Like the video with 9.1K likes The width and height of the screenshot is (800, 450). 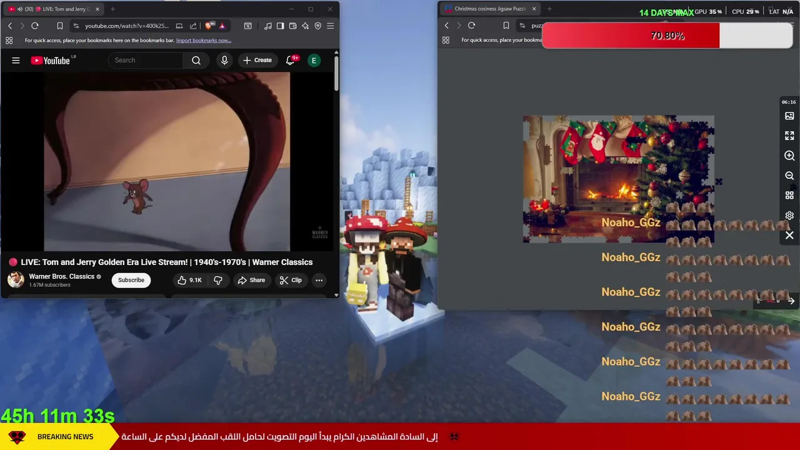pyautogui.click(x=189, y=280)
